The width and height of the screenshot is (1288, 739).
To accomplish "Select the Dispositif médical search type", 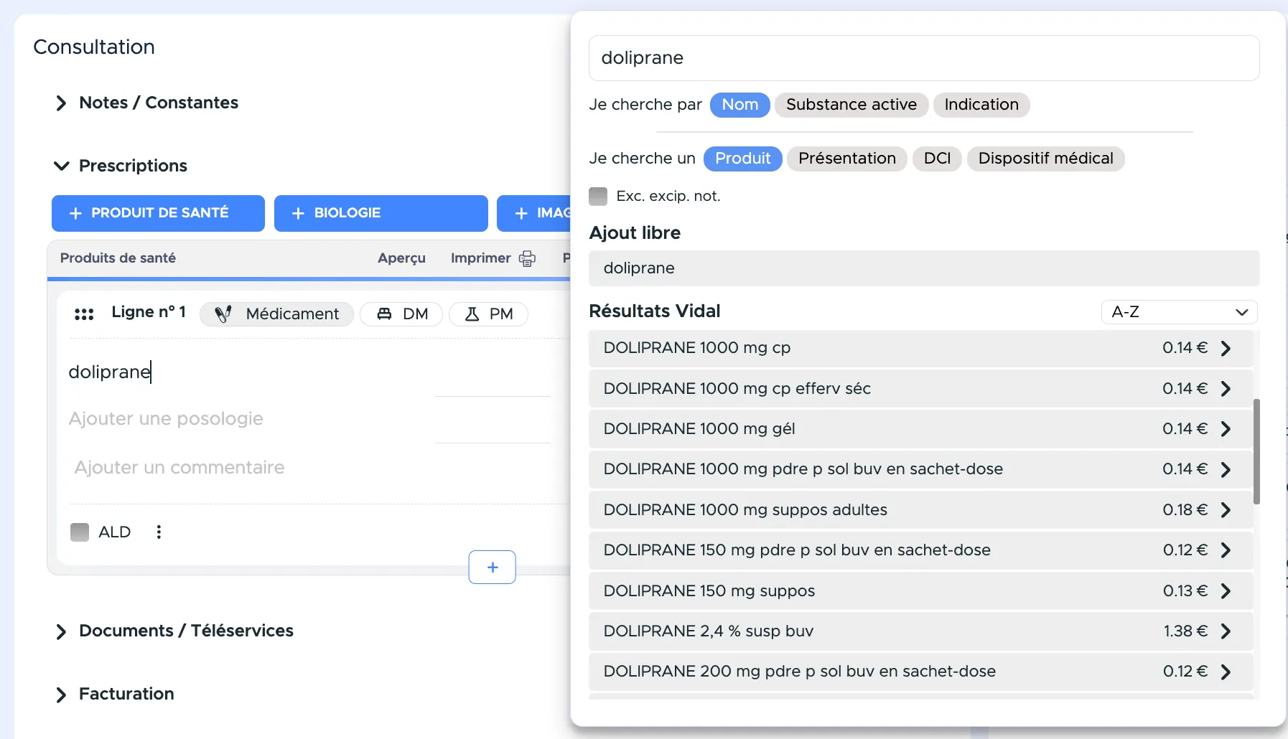I will [1045, 159].
